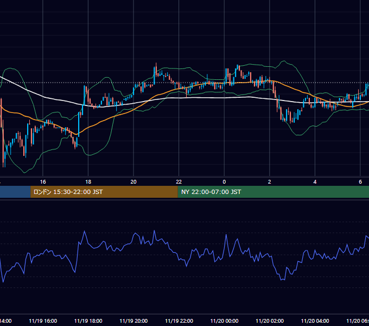Screen dimensions: 369x326
Task: Click the '4' hour label on chart axis
Action: (x=315, y=182)
